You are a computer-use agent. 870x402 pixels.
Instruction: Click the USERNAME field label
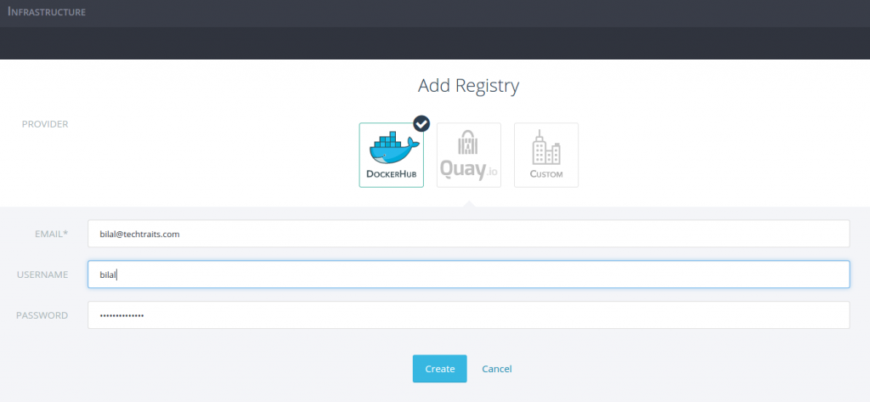pyautogui.click(x=42, y=275)
